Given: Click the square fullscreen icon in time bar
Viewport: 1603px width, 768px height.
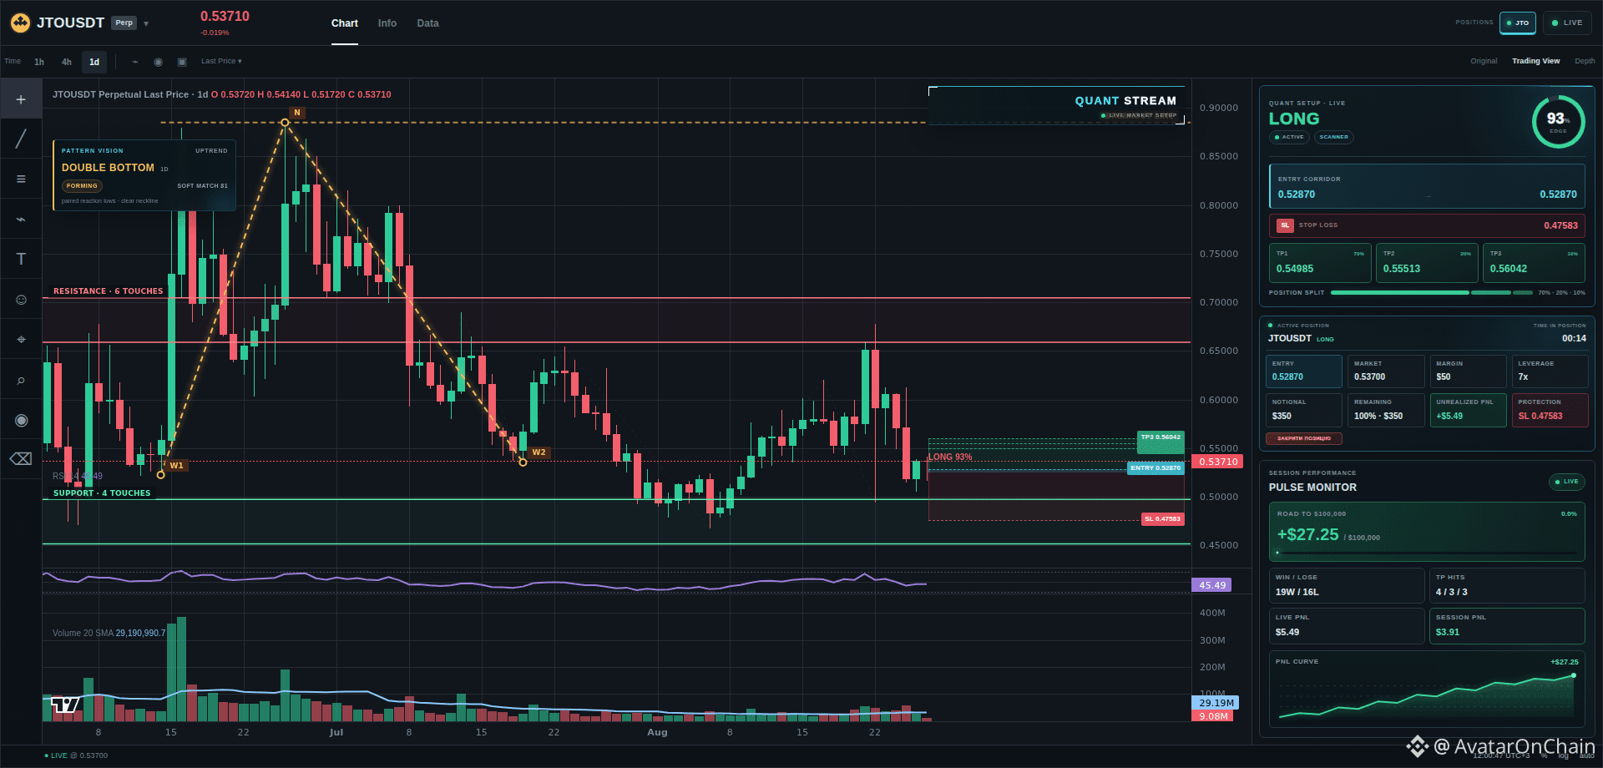Looking at the screenshot, I should (182, 62).
